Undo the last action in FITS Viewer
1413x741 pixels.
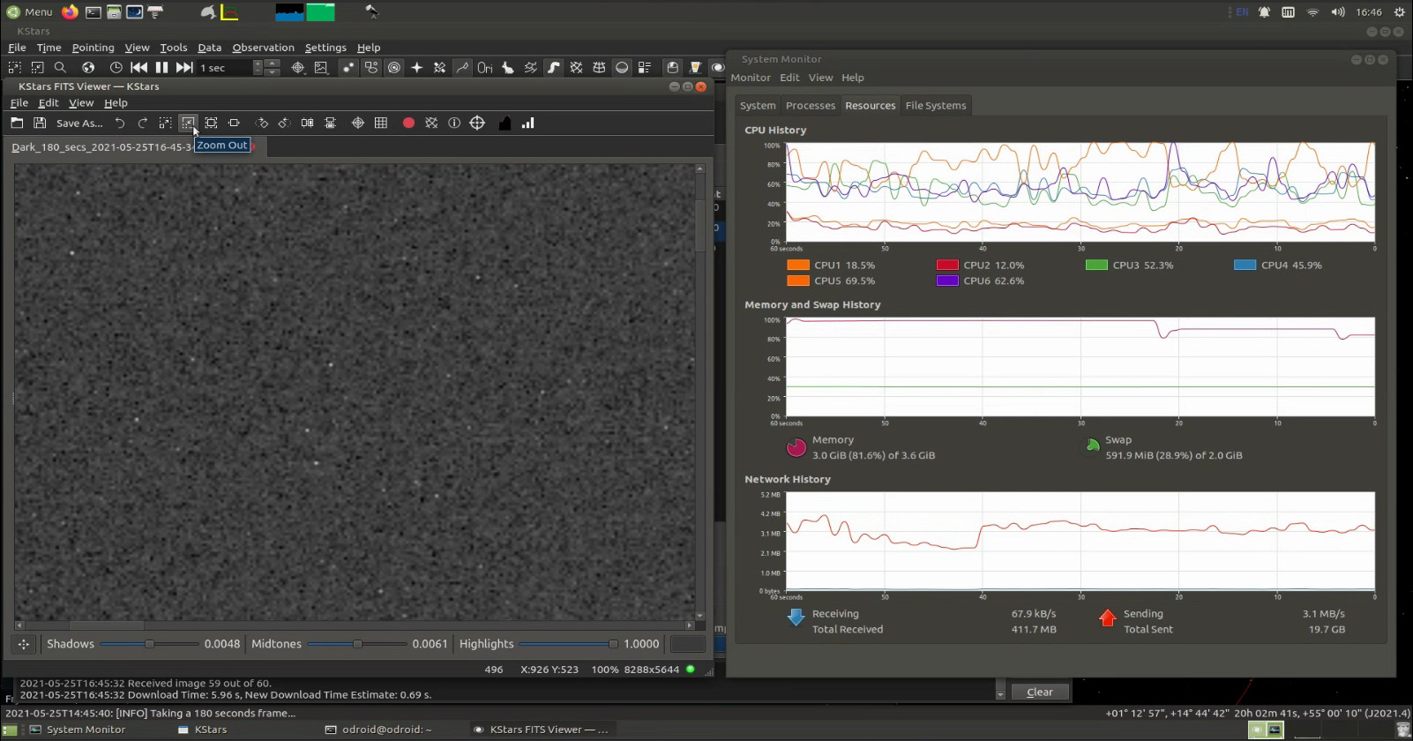click(x=120, y=123)
